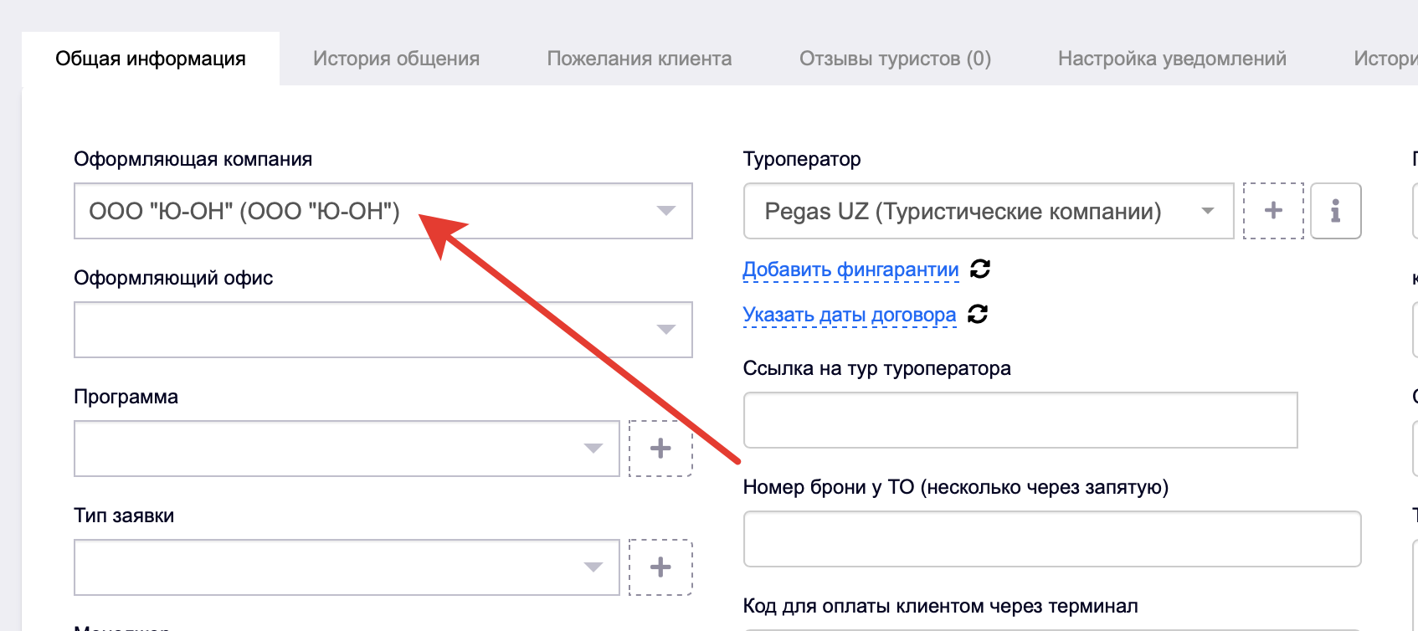Click the Оформляющая компания label

point(193,159)
